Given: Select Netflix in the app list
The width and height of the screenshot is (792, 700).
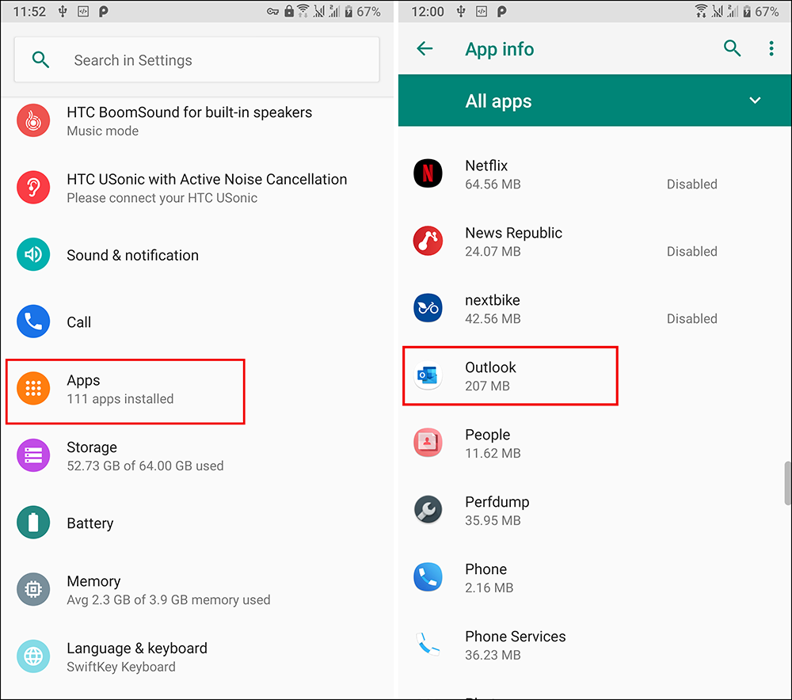Looking at the screenshot, I should pyautogui.click(x=594, y=174).
